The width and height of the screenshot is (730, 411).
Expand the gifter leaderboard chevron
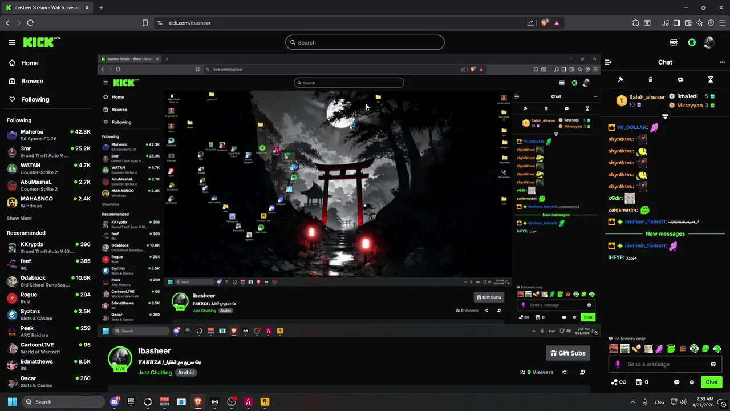[x=665, y=116]
